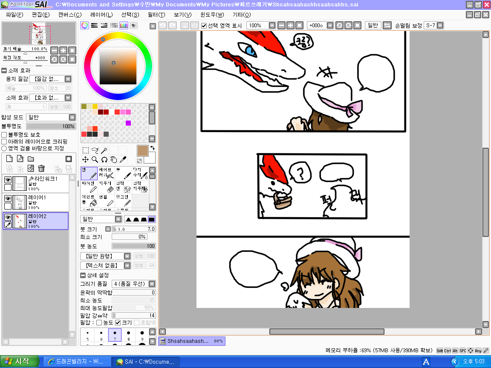
Task: Create a new linework layer
Action: pos(20,158)
